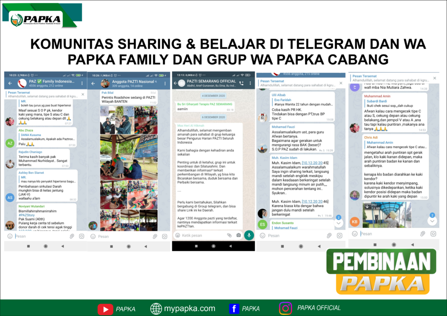Close pinned message in PAZ Family Indonesia chat
Viewport: 447px width, 316px height.
tap(83, 94)
